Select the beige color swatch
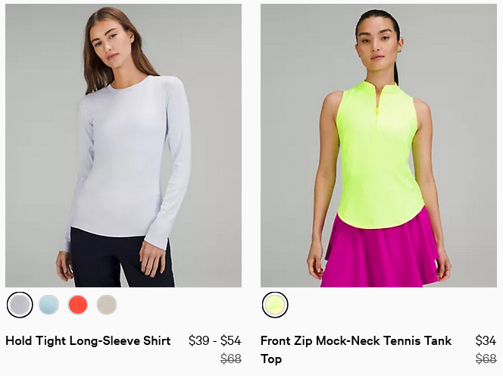The height and width of the screenshot is (376, 503). pos(107,305)
